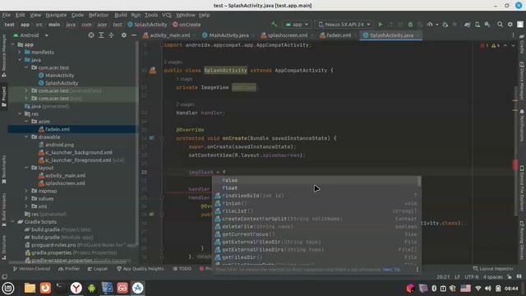Viewport: 526px width, 296px height.
Task: Click the class gutter icon beside SplashActivity
Action: click(x=153, y=70)
